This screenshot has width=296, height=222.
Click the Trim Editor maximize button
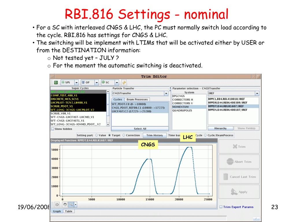[x=258, y=76]
